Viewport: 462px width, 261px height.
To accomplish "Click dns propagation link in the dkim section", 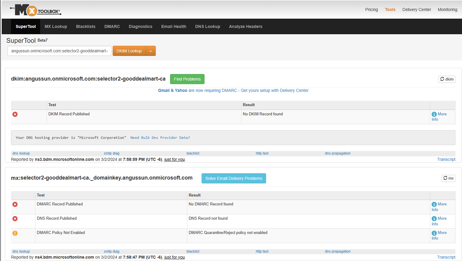I will 338,153.
